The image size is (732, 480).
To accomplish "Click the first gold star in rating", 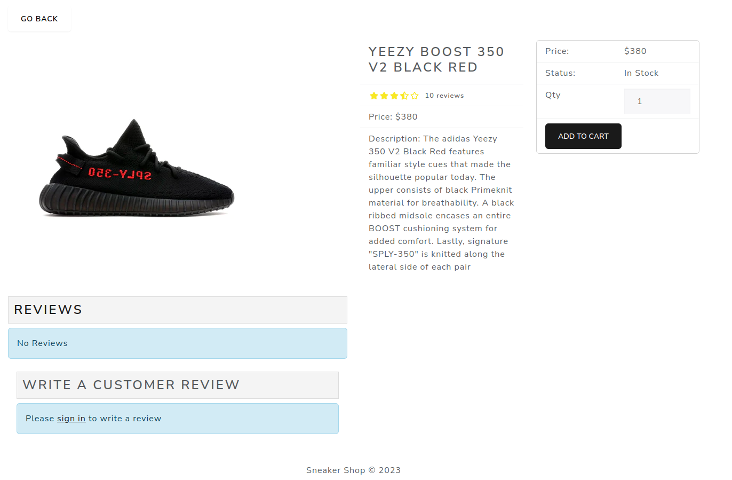I will coord(374,96).
